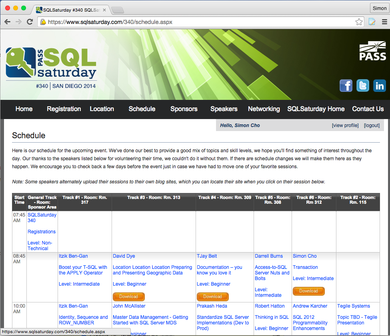Bookmark page with the star icon
Image resolution: width=390 pixels, height=336 pixels.
[359, 22]
